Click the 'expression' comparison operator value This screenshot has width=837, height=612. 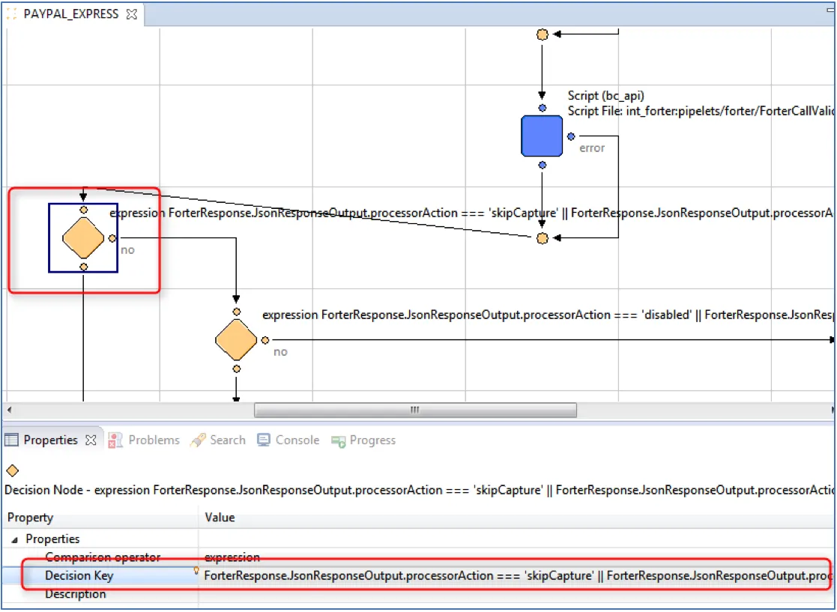point(232,557)
